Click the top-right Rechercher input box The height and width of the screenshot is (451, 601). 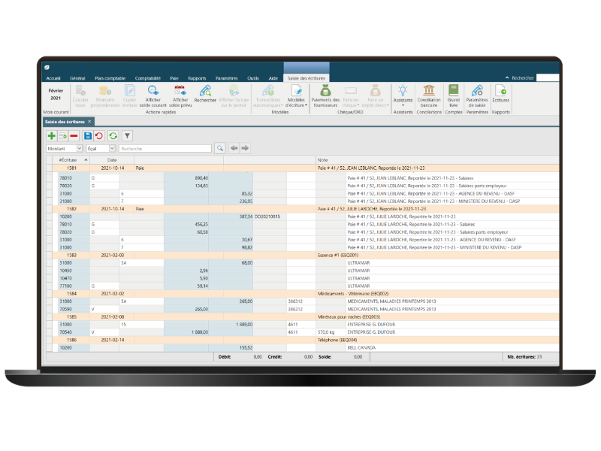point(548,78)
